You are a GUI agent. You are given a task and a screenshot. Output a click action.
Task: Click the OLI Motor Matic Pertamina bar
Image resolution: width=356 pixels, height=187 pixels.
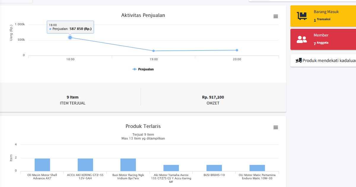[257, 168]
